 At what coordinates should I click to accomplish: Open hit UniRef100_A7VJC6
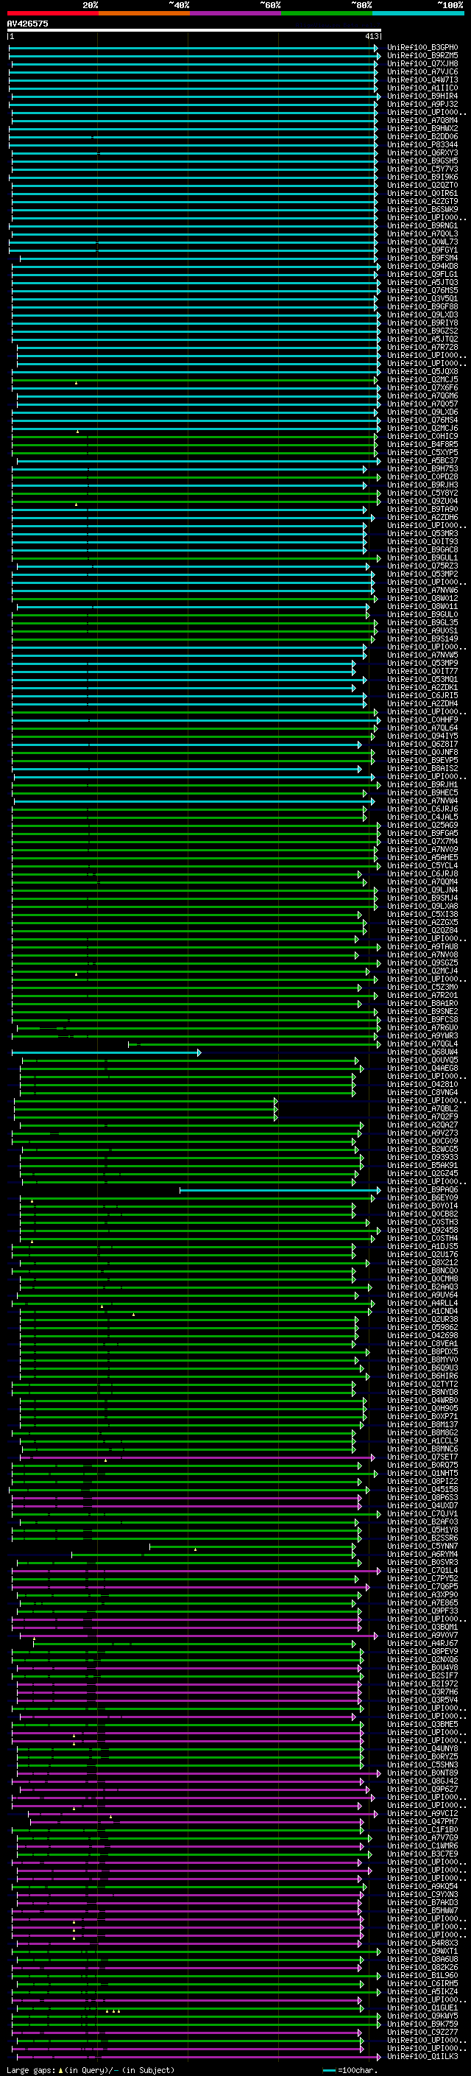tap(422, 71)
